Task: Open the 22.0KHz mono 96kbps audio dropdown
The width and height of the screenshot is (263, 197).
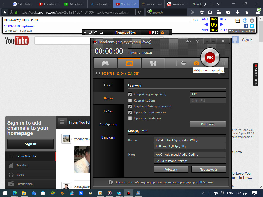Action: (x=190, y=161)
